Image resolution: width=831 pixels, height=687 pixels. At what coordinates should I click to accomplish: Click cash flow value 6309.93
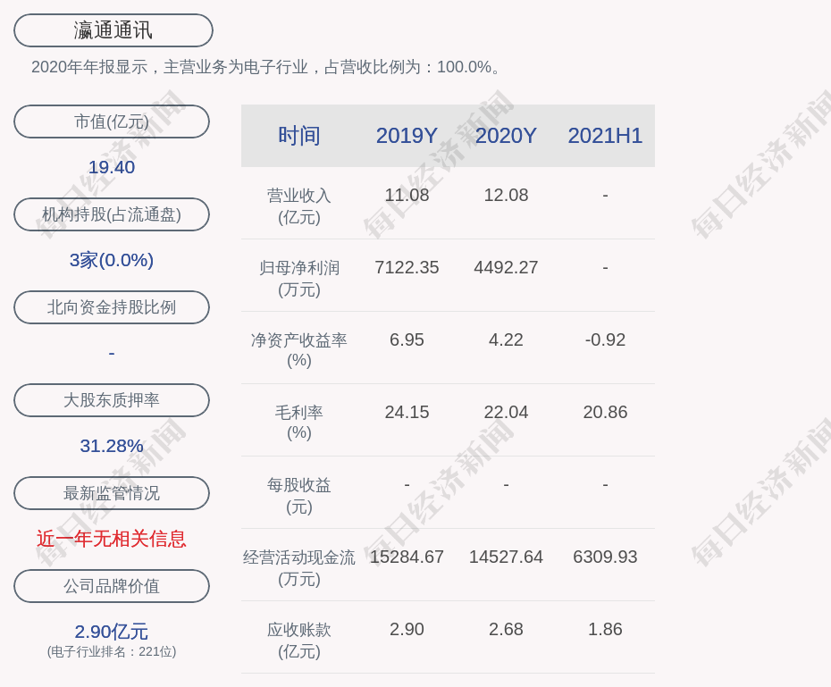(x=605, y=557)
